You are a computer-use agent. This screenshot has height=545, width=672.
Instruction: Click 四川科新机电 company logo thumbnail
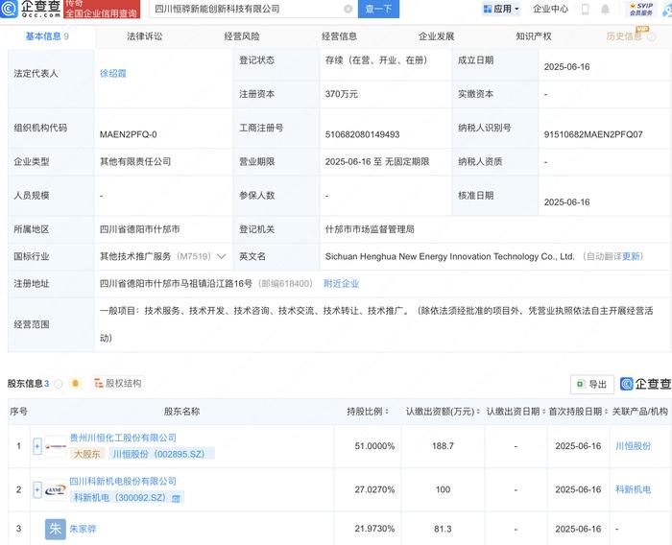(56, 489)
